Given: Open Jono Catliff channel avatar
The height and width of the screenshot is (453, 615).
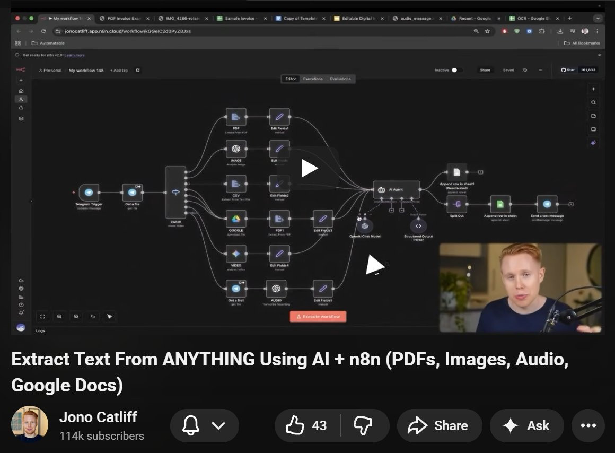Looking at the screenshot, I should 30,425.
